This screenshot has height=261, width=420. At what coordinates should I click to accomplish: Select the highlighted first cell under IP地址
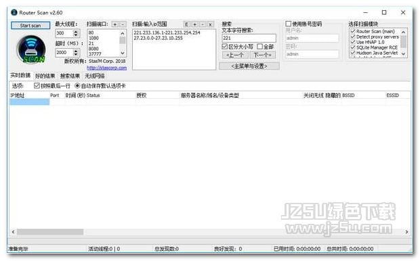(29, 101)
